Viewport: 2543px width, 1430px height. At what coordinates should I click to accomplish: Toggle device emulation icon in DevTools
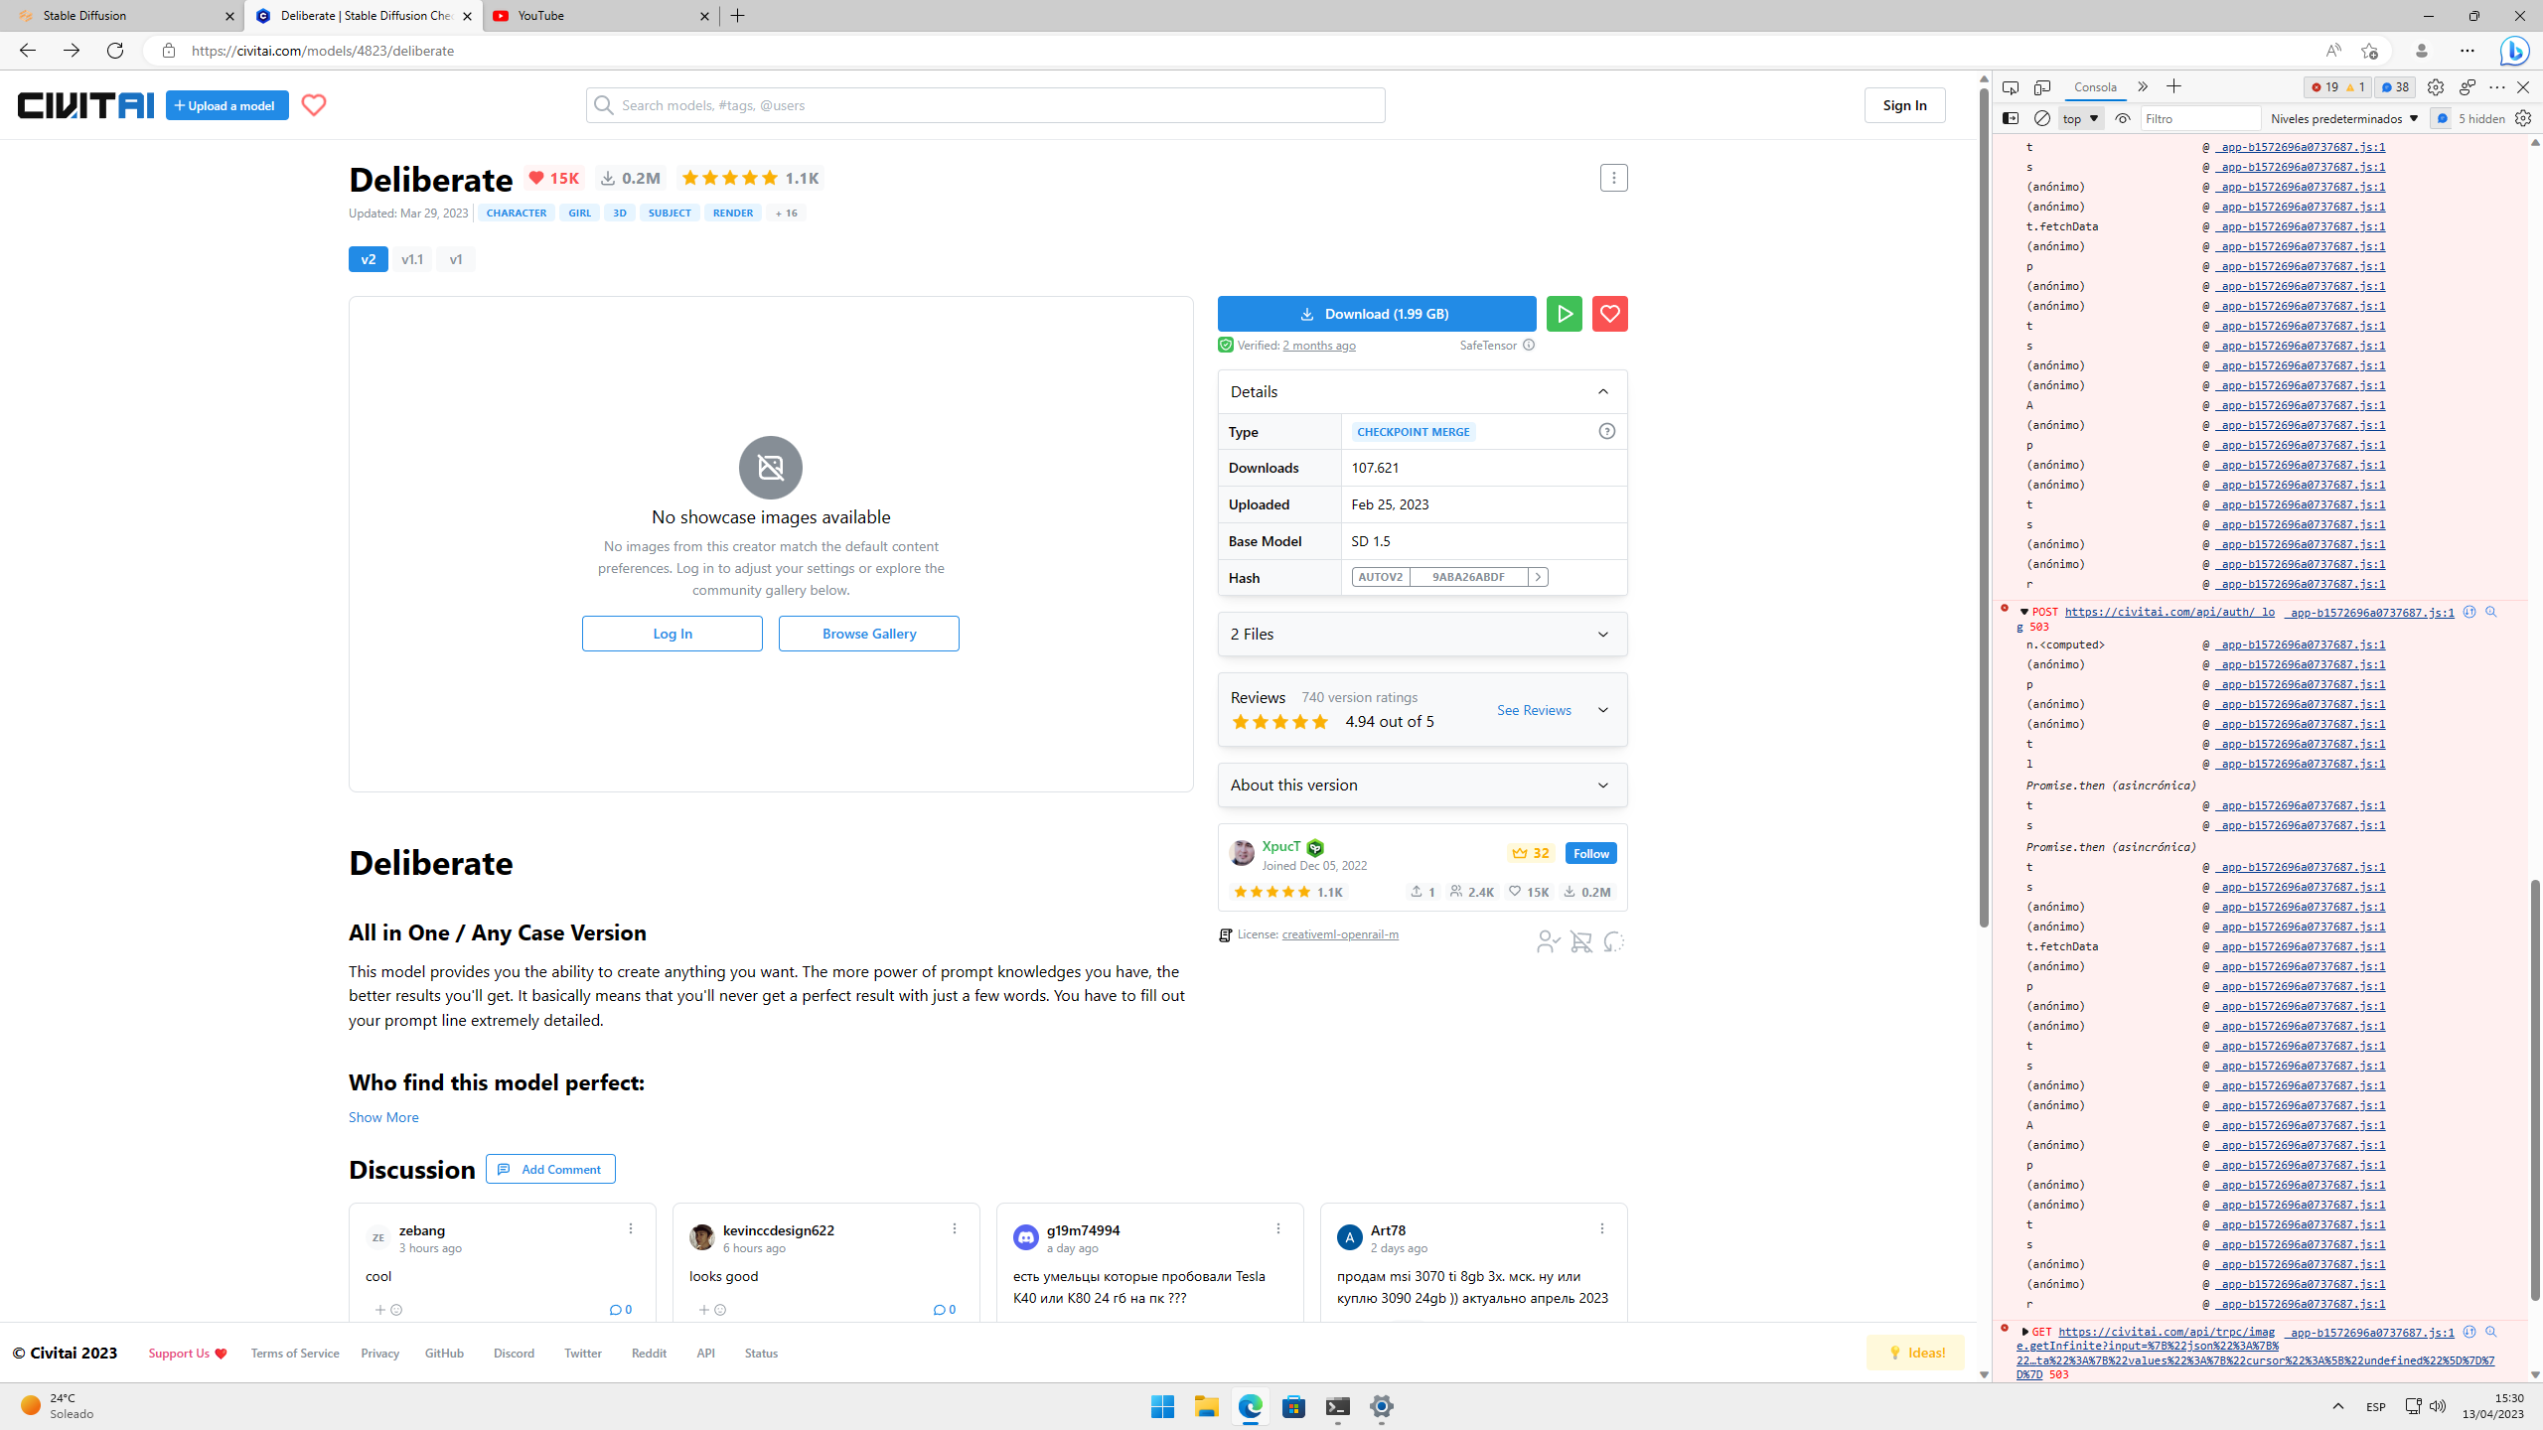coord(2041,87)
